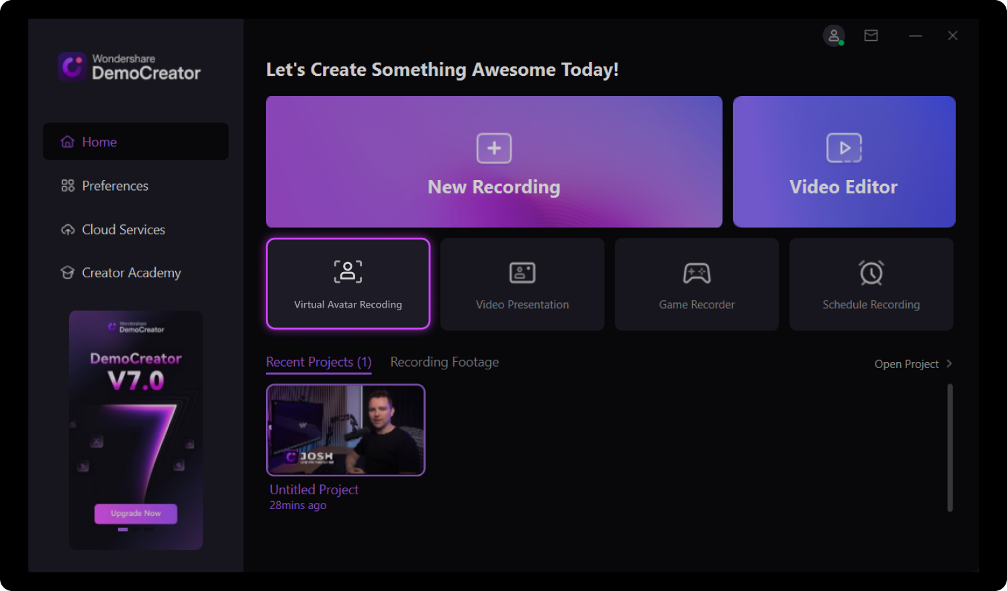Click the user account icon
This screenshot has height=591, width=1007.
834,35
